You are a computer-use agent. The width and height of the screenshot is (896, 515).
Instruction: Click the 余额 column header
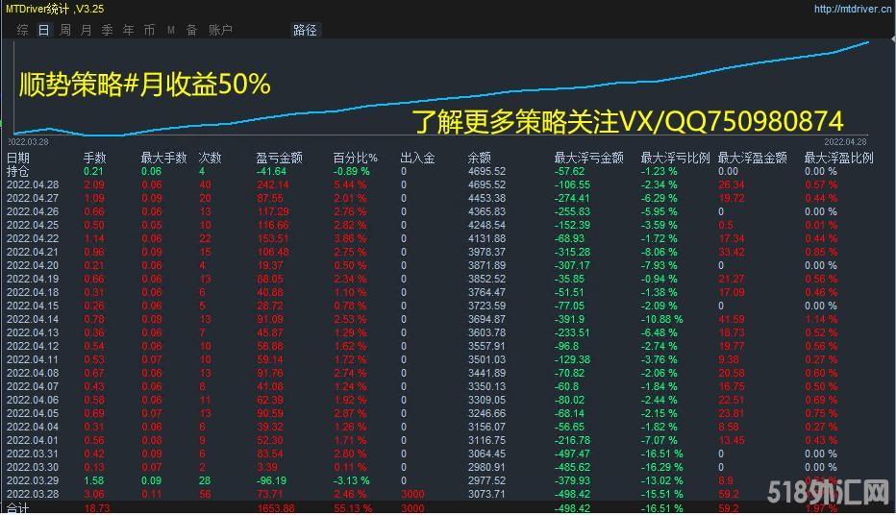point(479,159)
